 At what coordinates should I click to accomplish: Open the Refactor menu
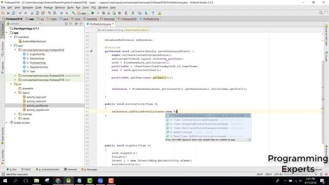[60, 8]
